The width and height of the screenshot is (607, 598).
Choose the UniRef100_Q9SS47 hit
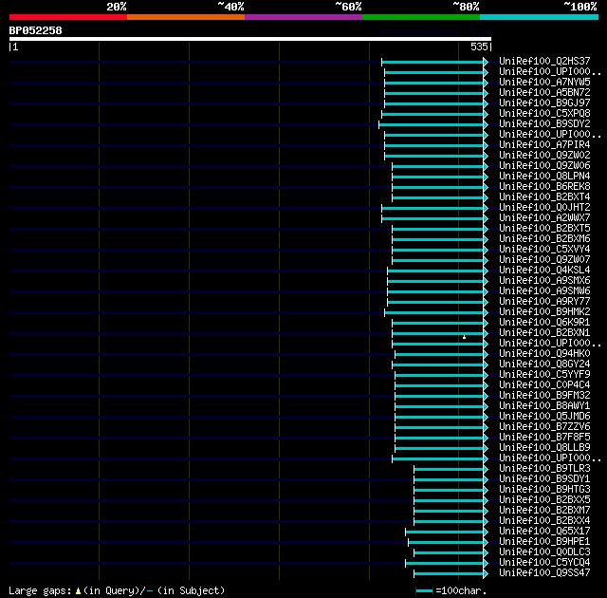[544, 573]
